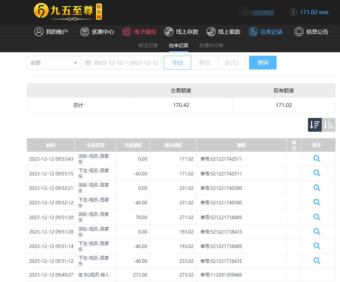This screenshot has width=340, height=282.
Task: Open 优惠中心 gift promotions page
Action: click(x=97, y=32)
